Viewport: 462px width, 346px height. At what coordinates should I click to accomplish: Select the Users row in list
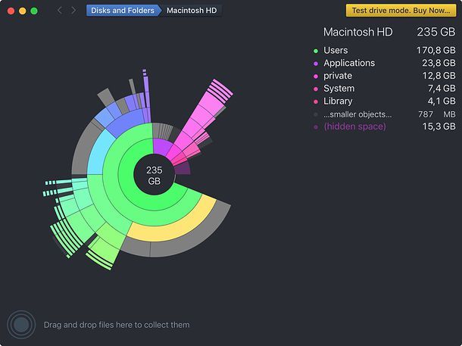(384, 51)
